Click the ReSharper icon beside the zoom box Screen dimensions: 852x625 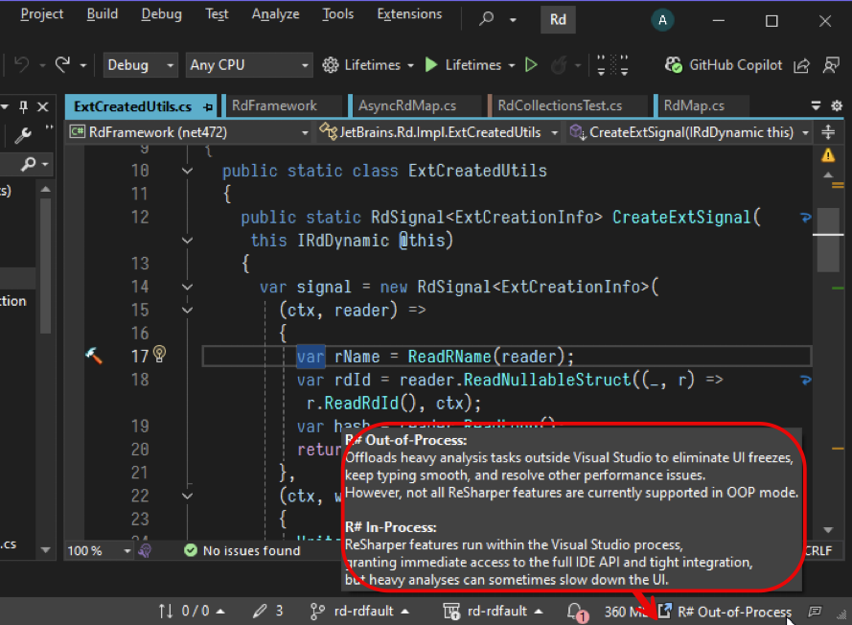145,550
